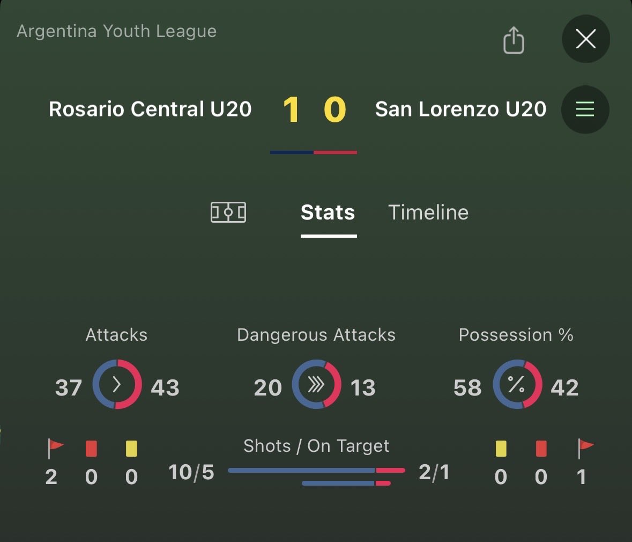632x542 pixels.
Task: Tap the upper total shots bar
Action: [x=316, y=470]
